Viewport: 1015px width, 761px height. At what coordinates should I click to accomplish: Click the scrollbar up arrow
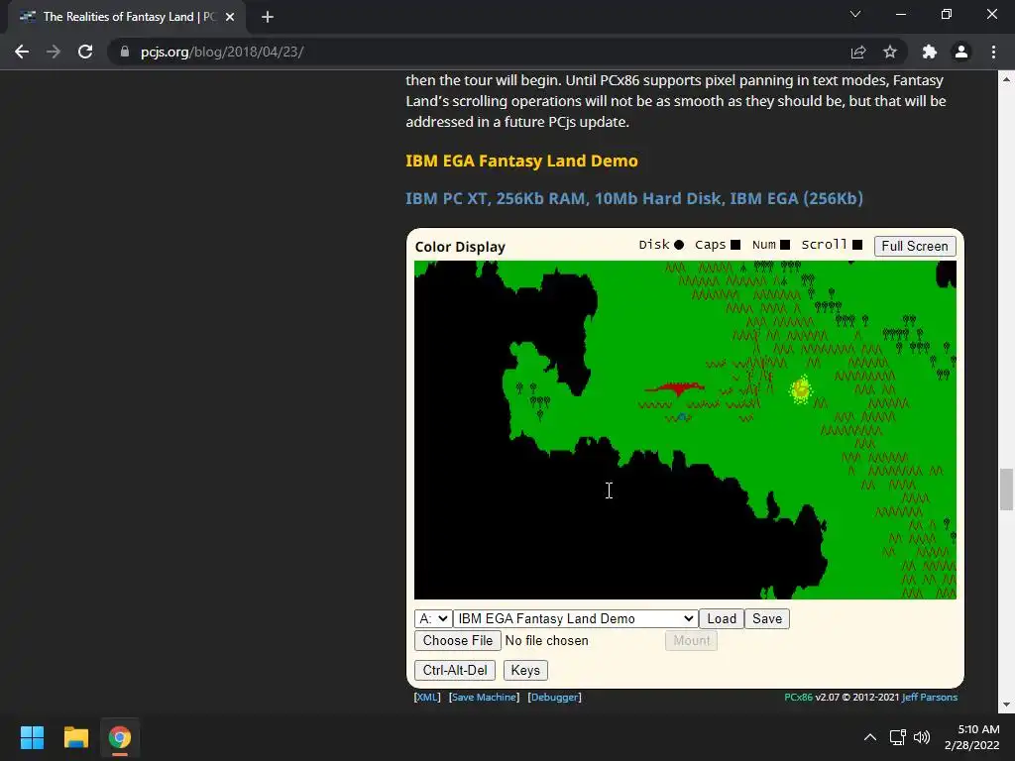tap(1006, 79)
